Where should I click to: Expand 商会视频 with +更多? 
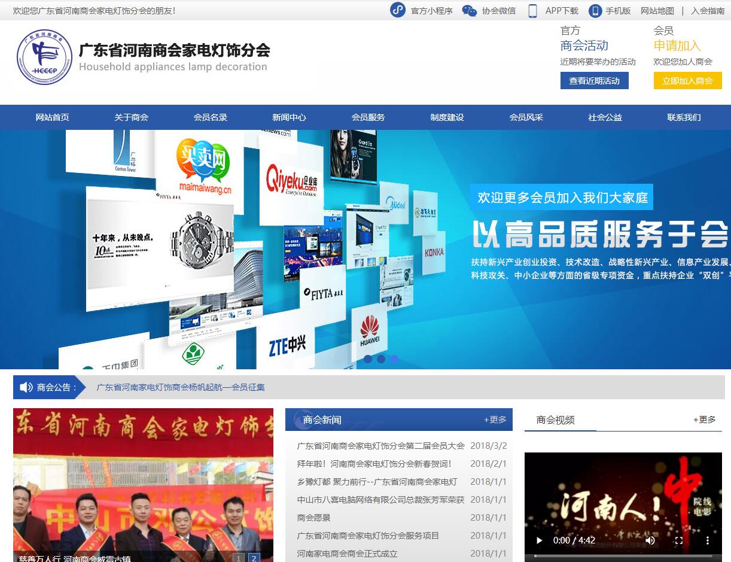click(705, 420)
